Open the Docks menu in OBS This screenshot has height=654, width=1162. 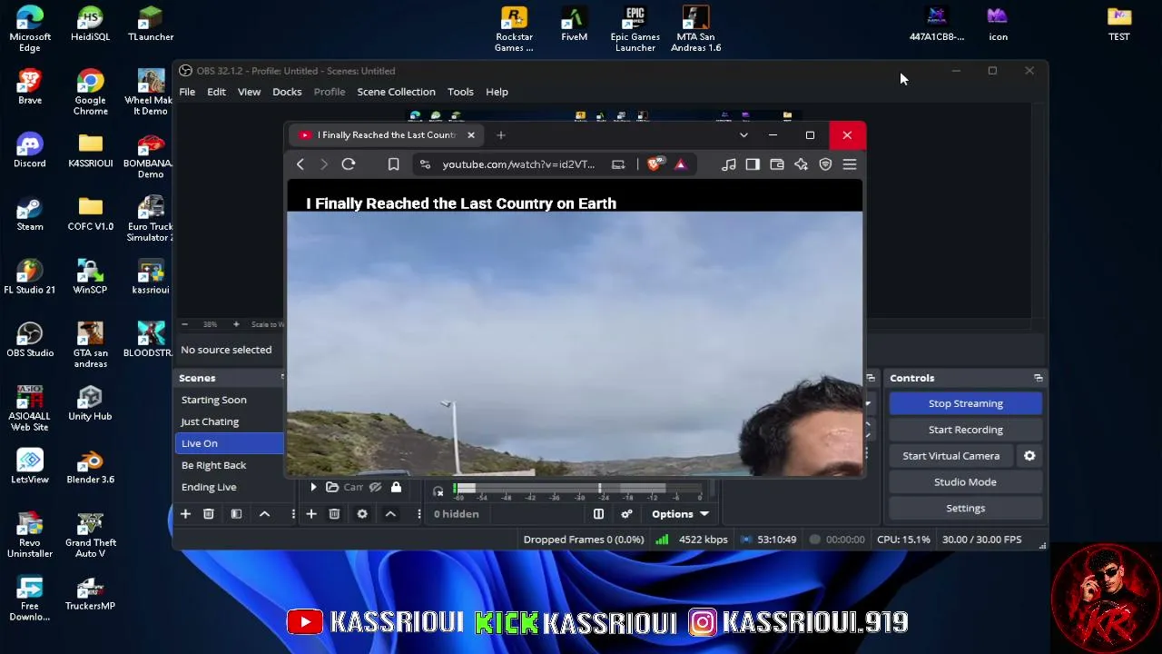coord(287,92)
